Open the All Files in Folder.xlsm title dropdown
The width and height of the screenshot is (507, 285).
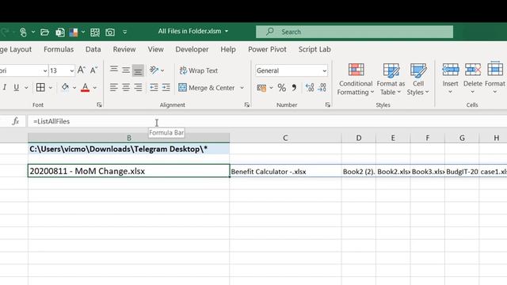coord(227,32)
